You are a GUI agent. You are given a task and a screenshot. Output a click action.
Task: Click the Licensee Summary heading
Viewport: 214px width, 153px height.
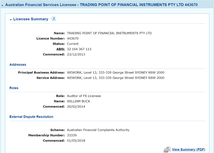(x=31, y=19)
